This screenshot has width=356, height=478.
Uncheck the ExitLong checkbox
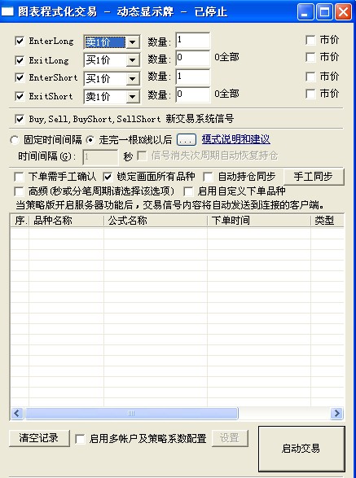20,60
